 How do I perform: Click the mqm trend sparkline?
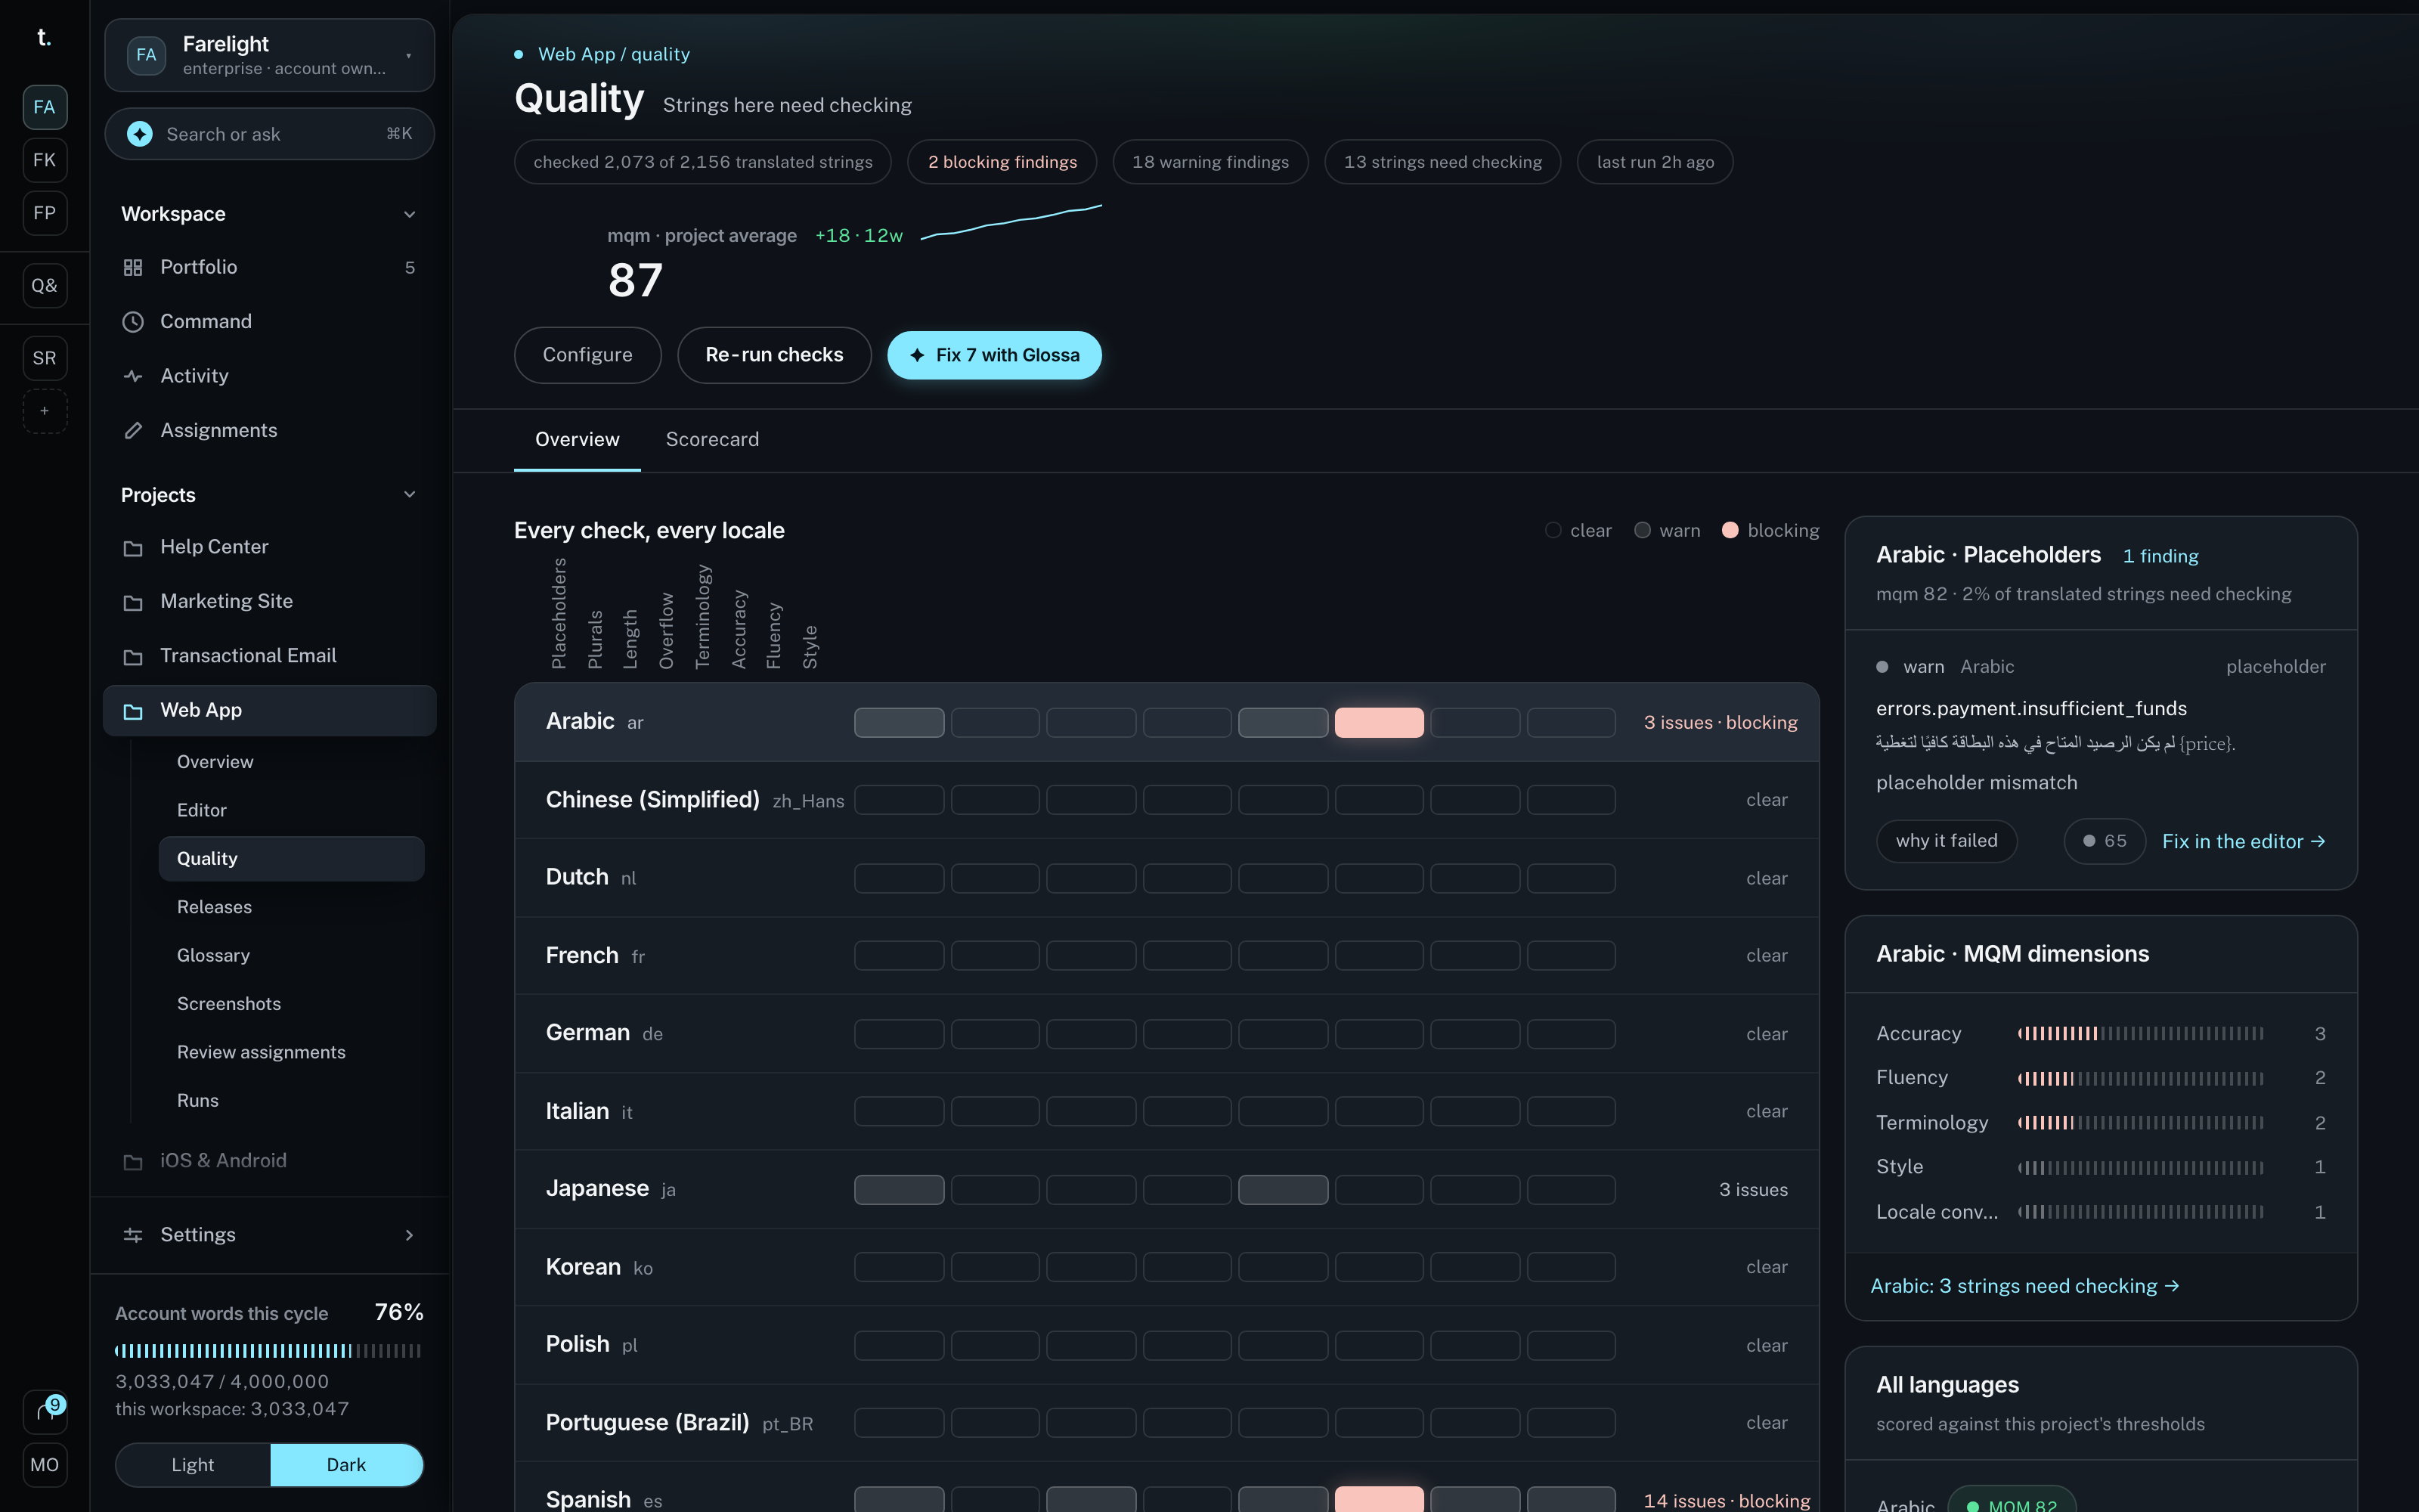click(x=1011, y=222)
